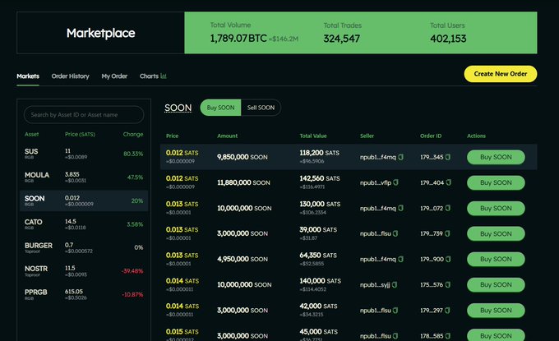Copy seller address npub1...syjj
This screenshot has height=341, width=559.
(x=395, y=284)
